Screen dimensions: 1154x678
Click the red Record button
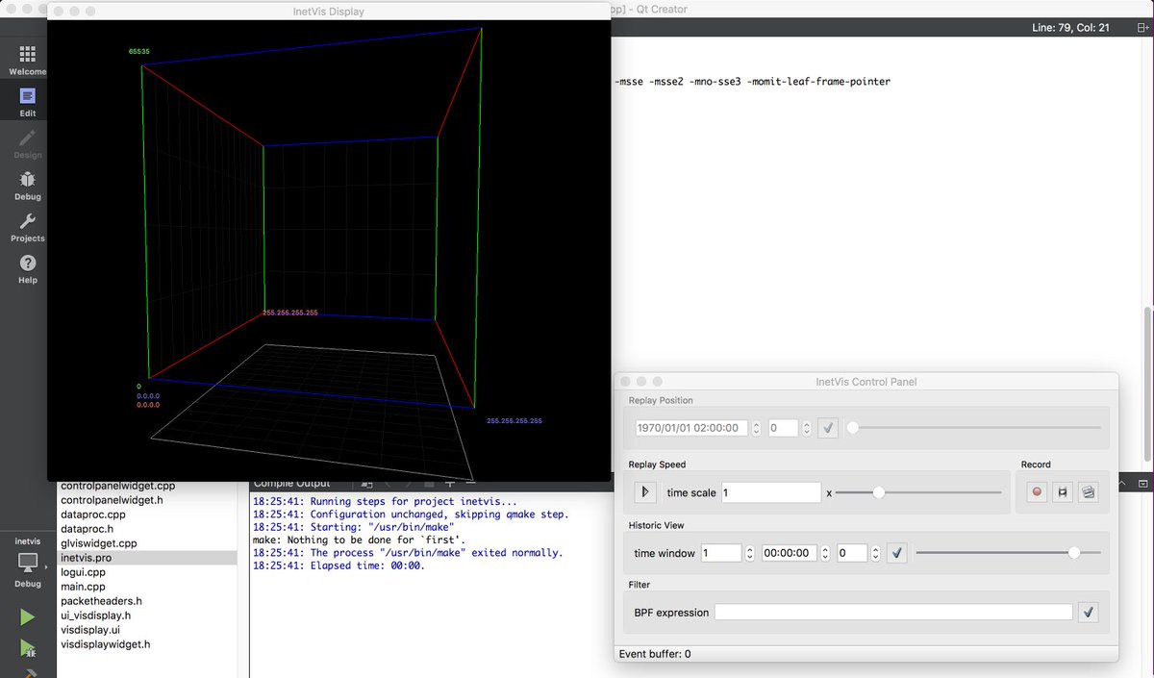coord(1037,491)
